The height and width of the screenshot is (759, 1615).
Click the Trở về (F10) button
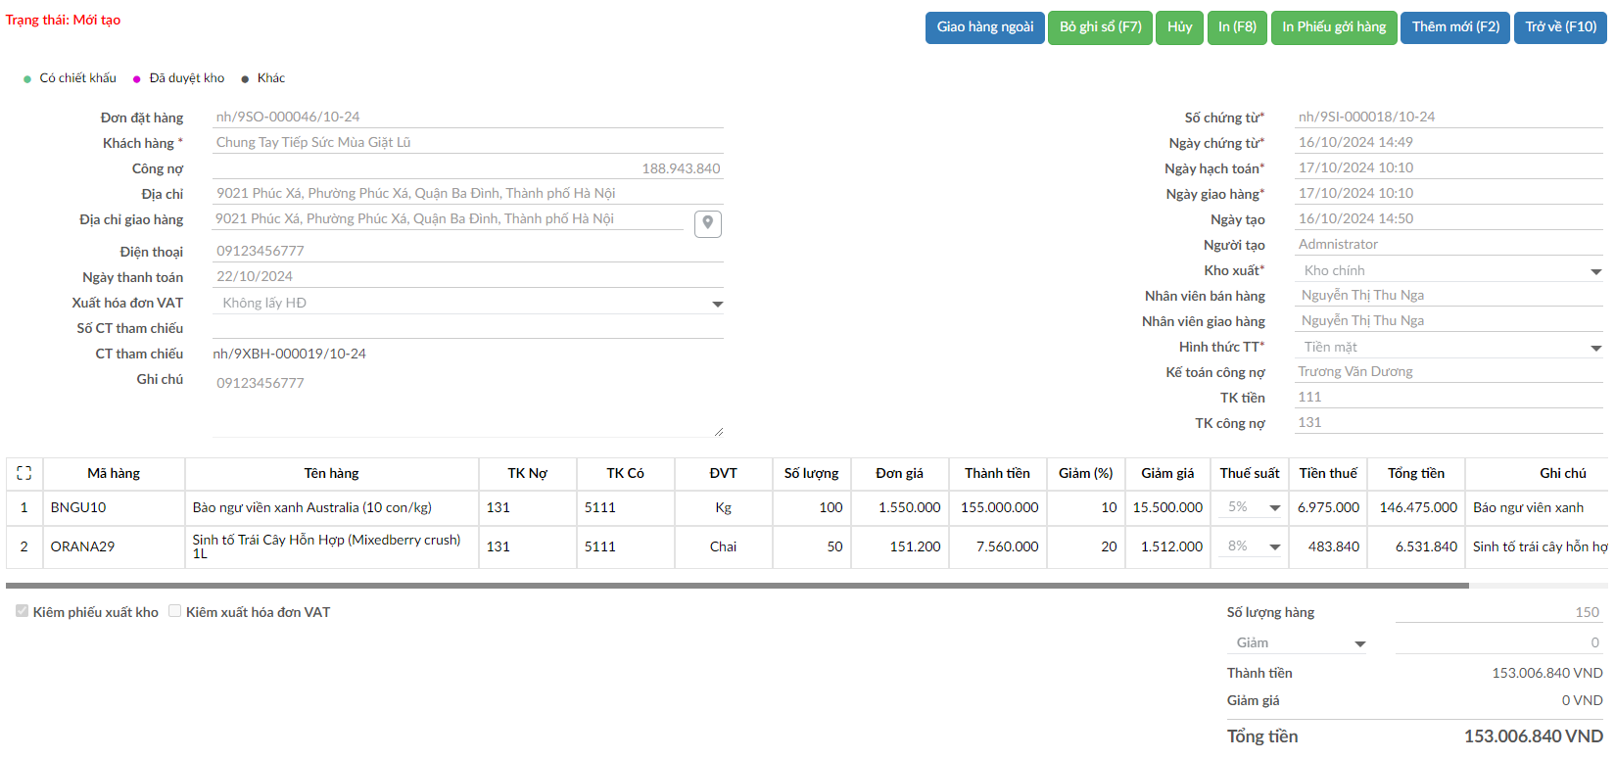pos(1560,27)
